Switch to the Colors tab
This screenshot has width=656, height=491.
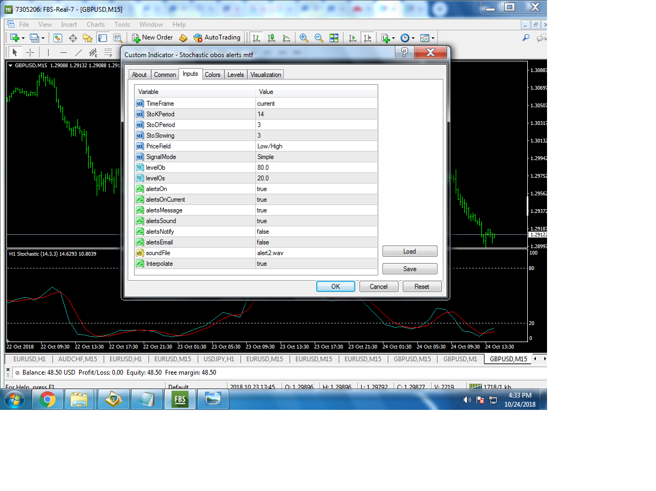coord(213,75)
